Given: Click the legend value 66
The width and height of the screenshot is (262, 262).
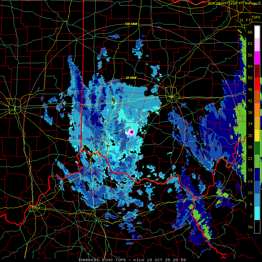Looking at the screenshot, I should [x=250, y=32].
